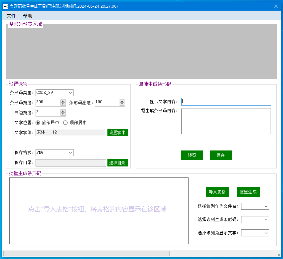Click the 选择目录 button
This screenshot has width=283, height=259.
pos(118,163)
